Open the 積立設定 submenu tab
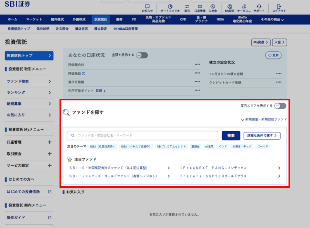Image resolution: width=310 pixels, height=228 pixels. (x=100, y=29)
